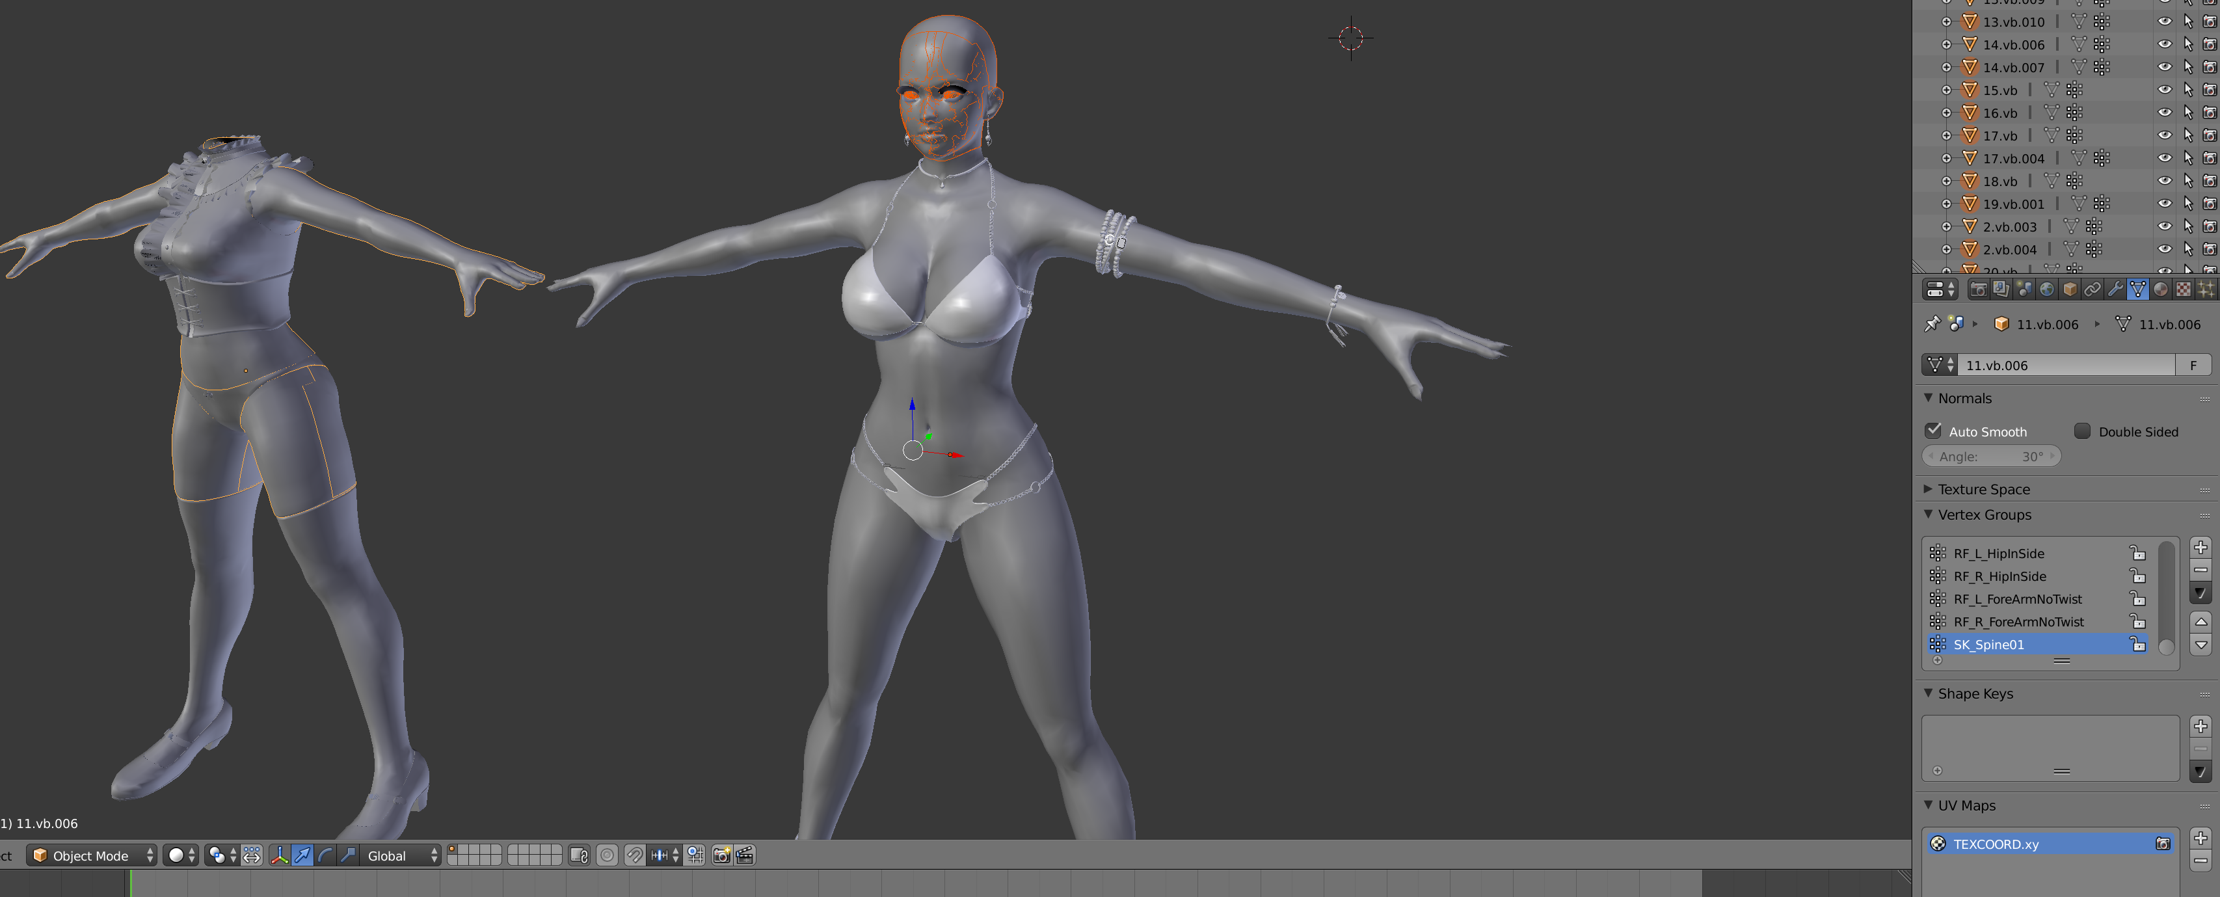
Task: Switch to the Modifiers wrench tab
Action: click(2115, 290)
